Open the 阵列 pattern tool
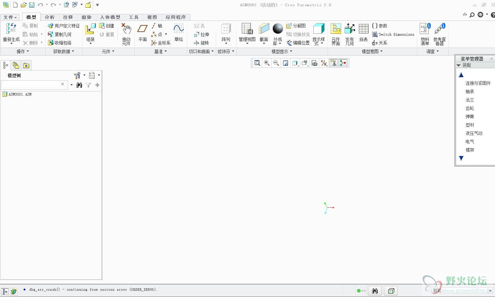 (x=226, y=33)
